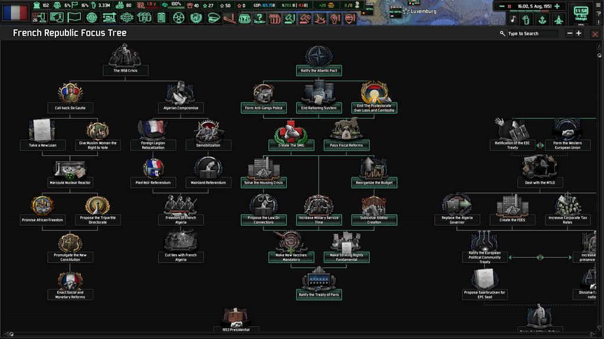Select Make New Vaccines Mandatory focus
The width and height of the screenshot is (604, 339).
(291, 247)
